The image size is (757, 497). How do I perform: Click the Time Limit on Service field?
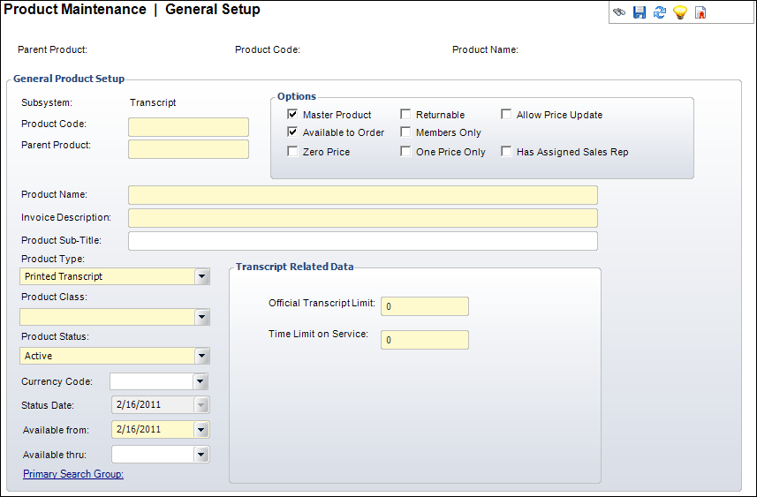click(x=424, y=340)
